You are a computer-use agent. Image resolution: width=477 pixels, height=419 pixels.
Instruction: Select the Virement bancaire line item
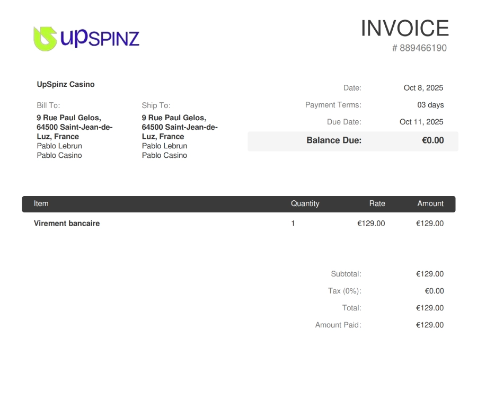[68, 223]
